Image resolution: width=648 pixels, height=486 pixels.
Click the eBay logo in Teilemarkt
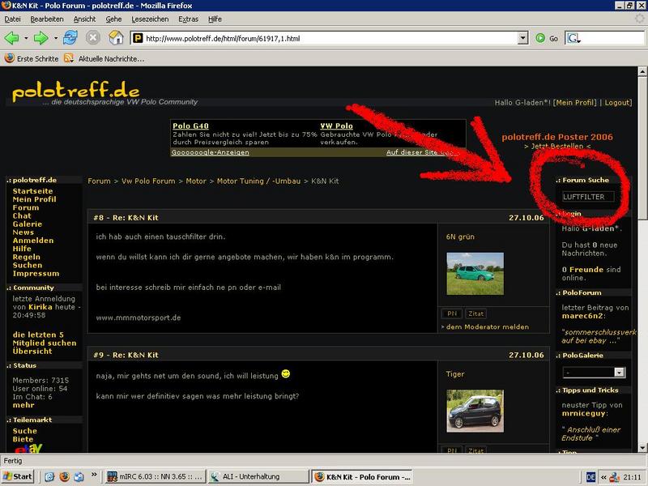tap(28, 449)
